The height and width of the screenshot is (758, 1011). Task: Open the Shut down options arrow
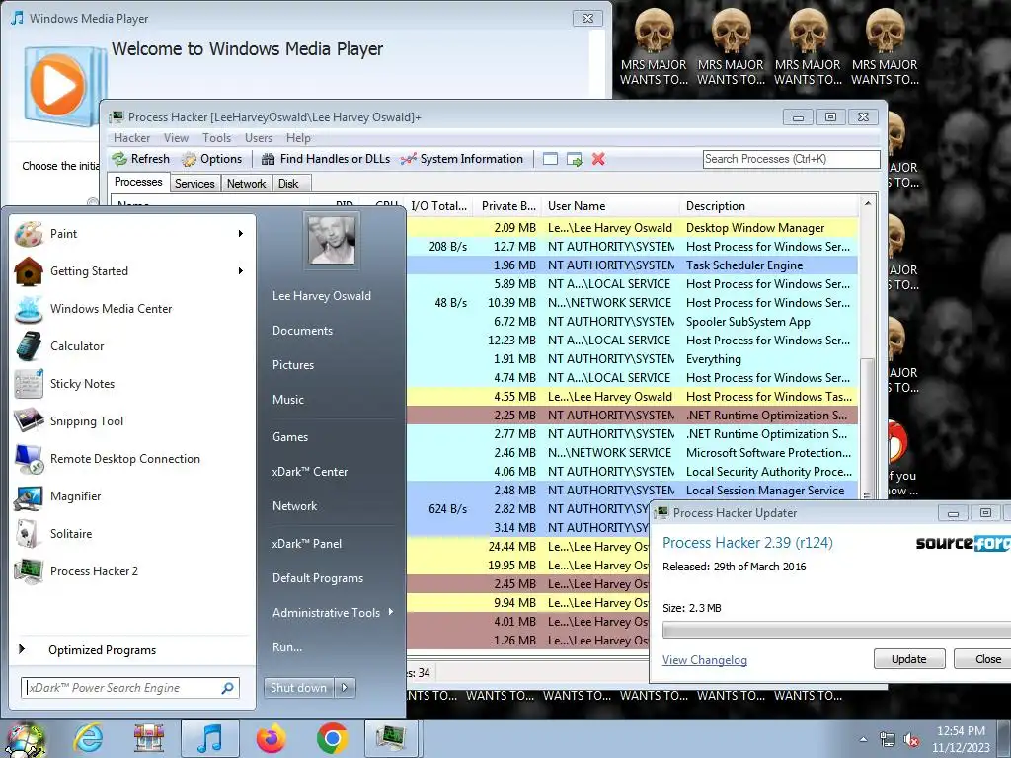[345, 688]
